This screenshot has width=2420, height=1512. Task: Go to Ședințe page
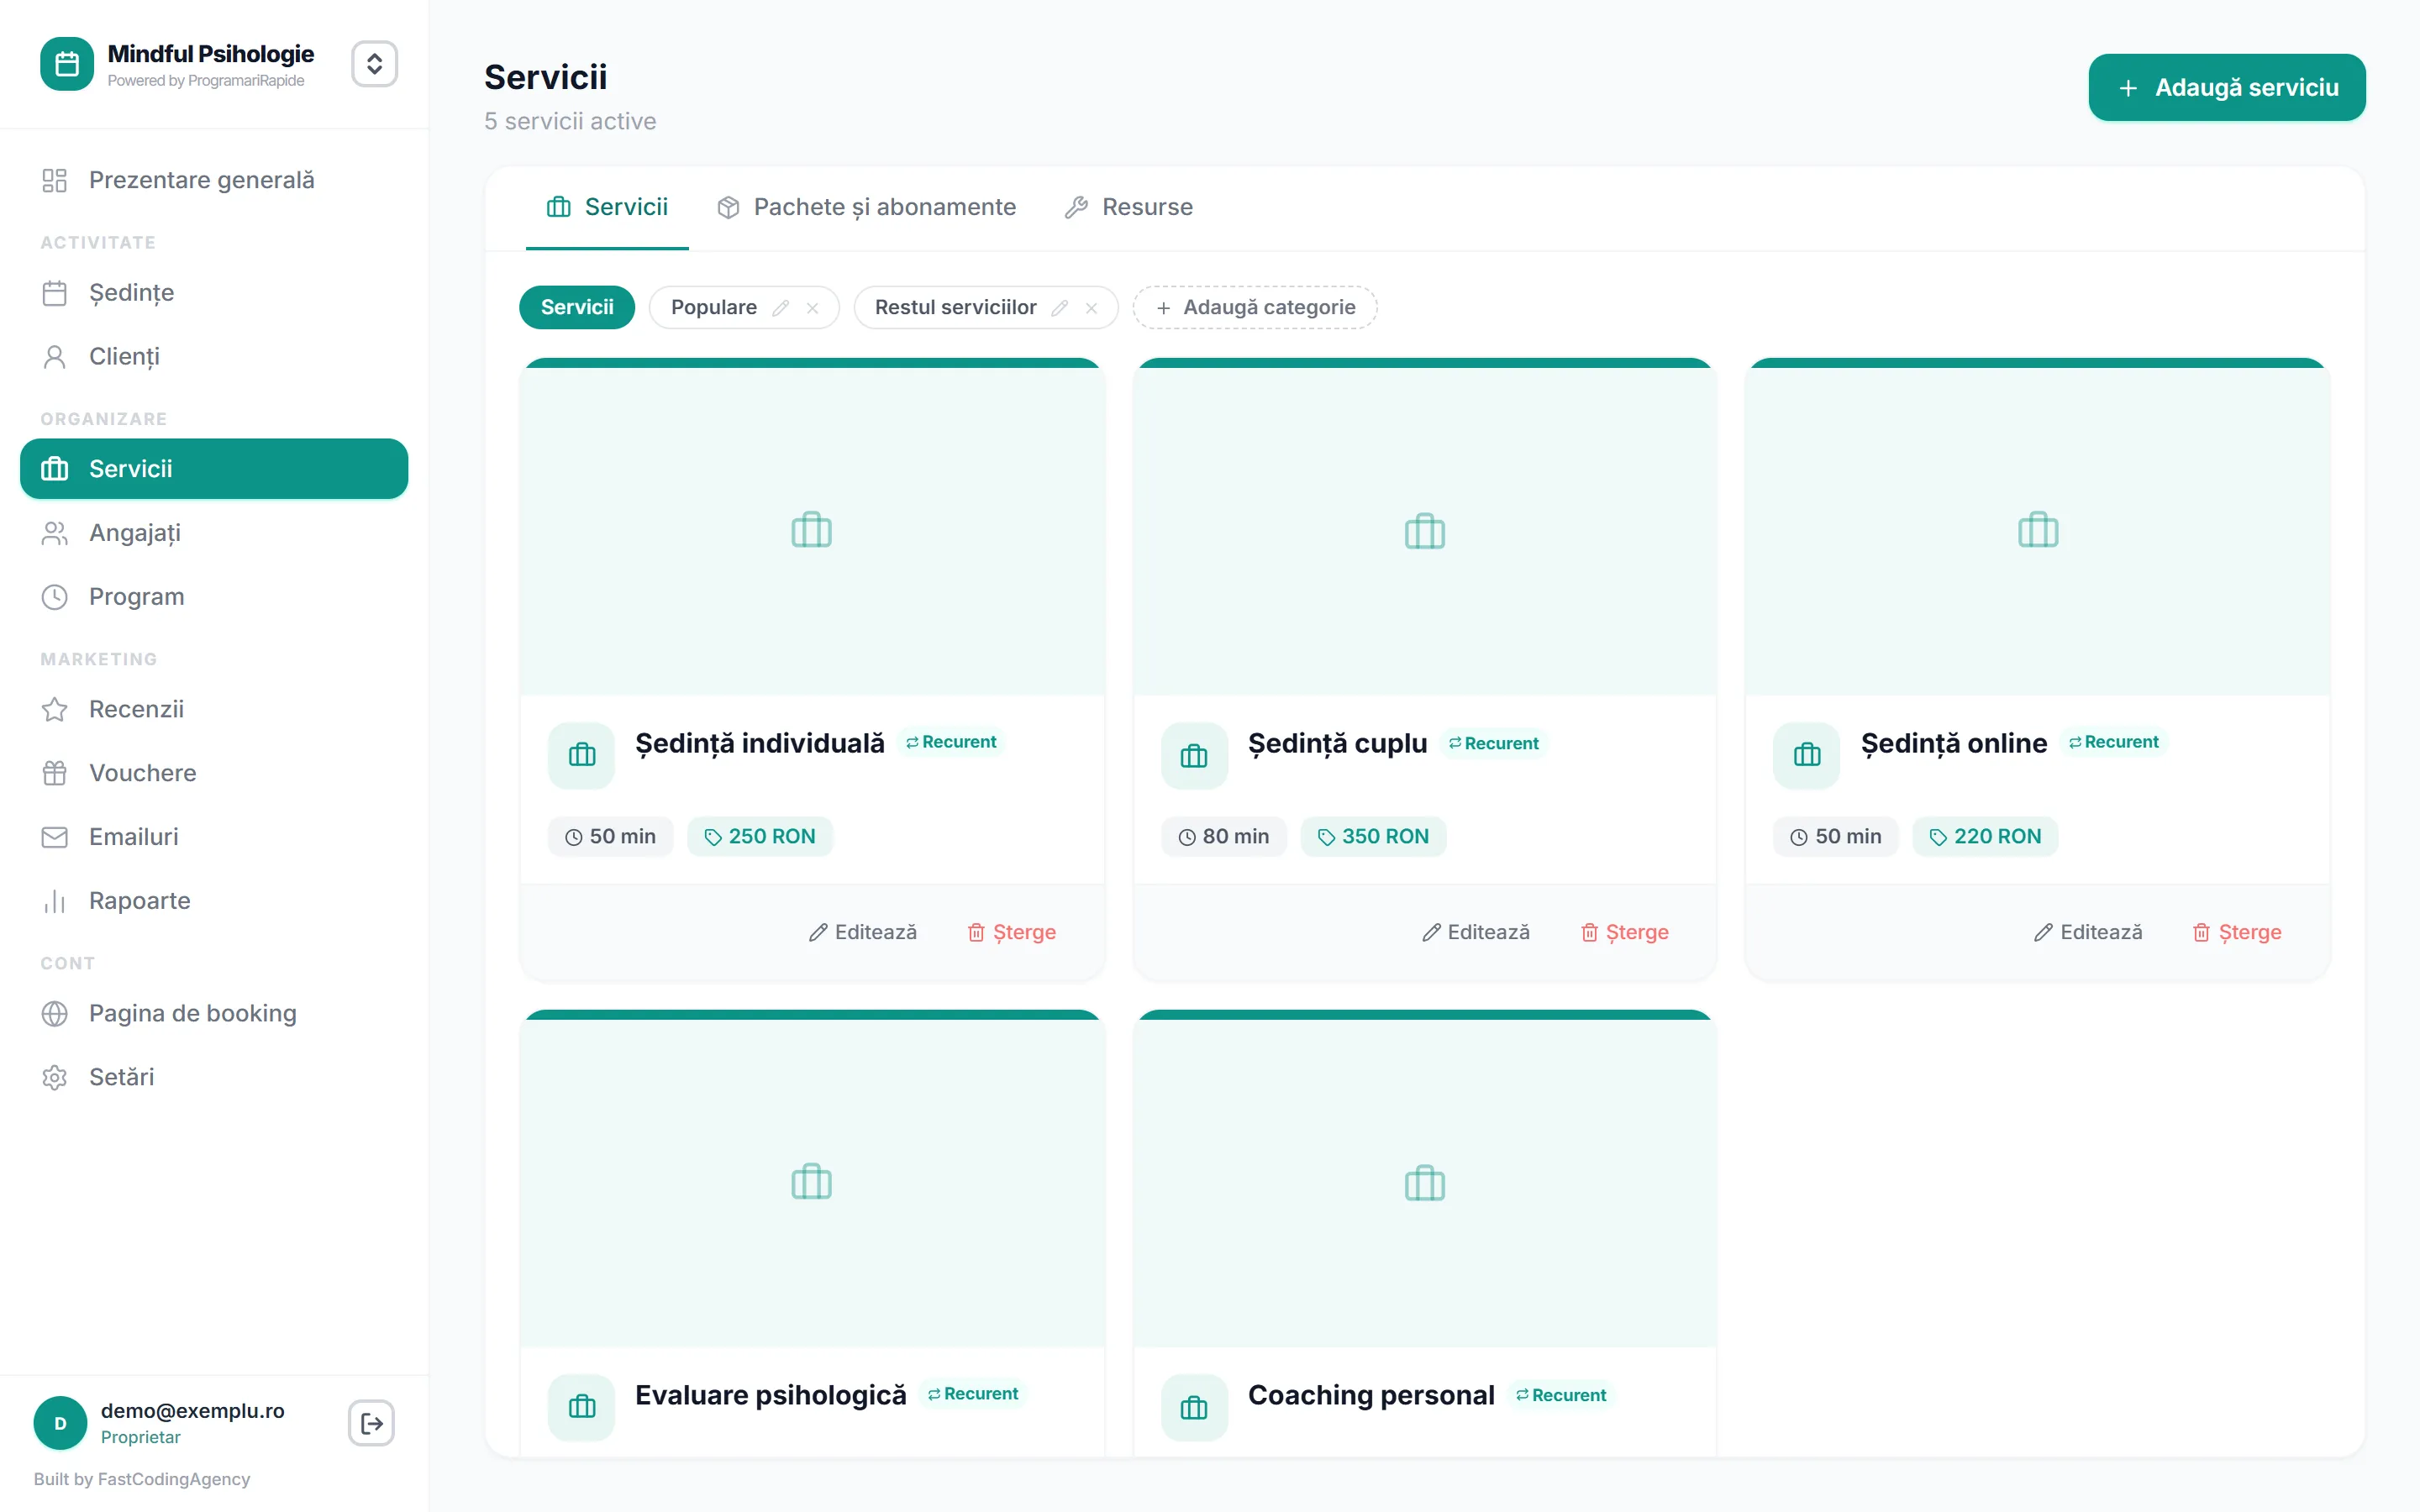(x=214, y=293)
